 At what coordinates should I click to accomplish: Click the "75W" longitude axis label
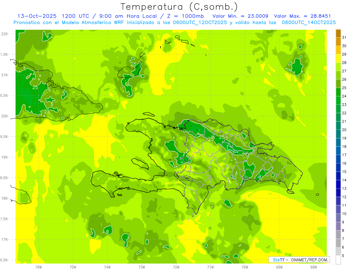coord(73,267)
